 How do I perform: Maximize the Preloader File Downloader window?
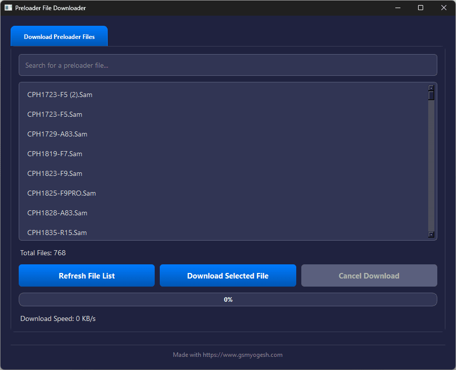421,8
